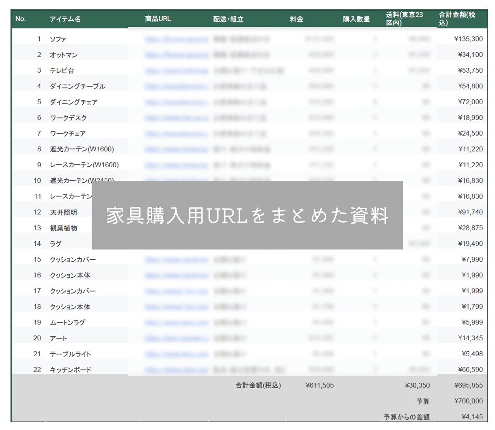Click the ¥7,990 total cell

[472, 259]
